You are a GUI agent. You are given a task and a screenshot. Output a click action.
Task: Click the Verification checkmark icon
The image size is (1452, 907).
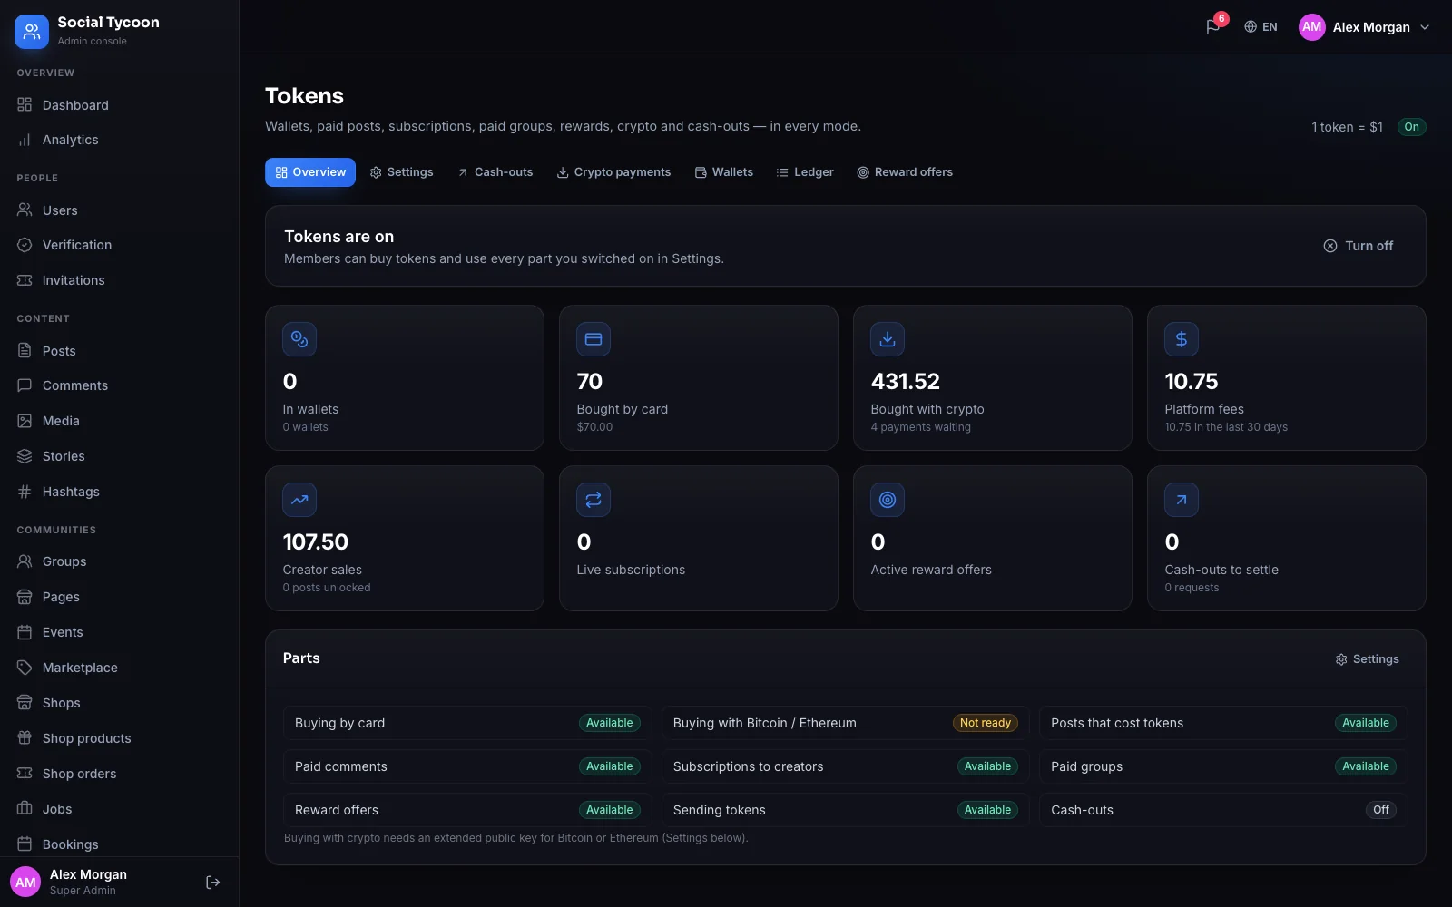25,245
